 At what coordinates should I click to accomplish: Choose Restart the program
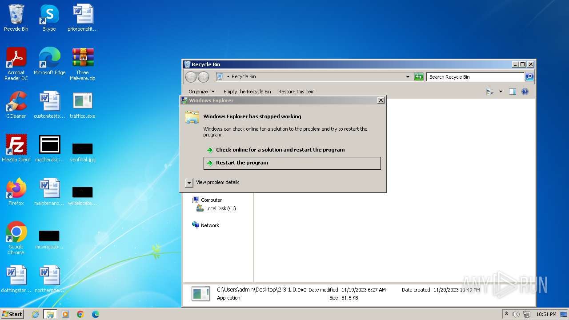pos(292,163)
